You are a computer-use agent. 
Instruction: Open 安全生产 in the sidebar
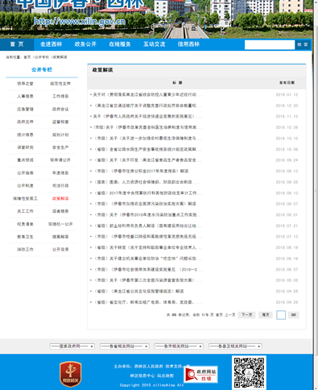tap(60, 147)
